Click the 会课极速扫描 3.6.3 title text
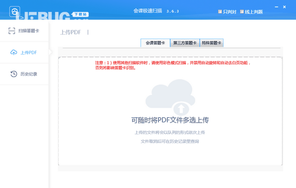This screenshot has height=188, width=296. (x=156, y=11)
